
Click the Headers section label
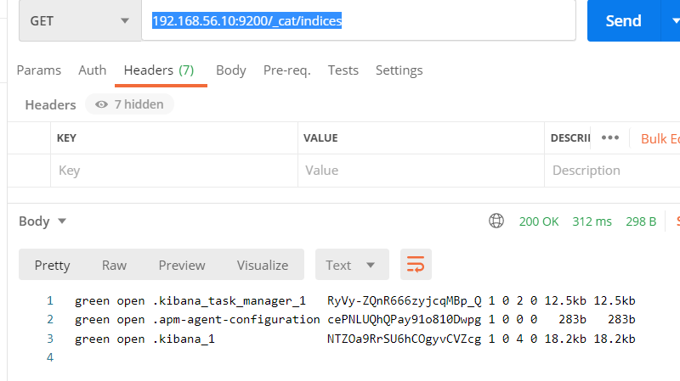click(x=50, y=104)
